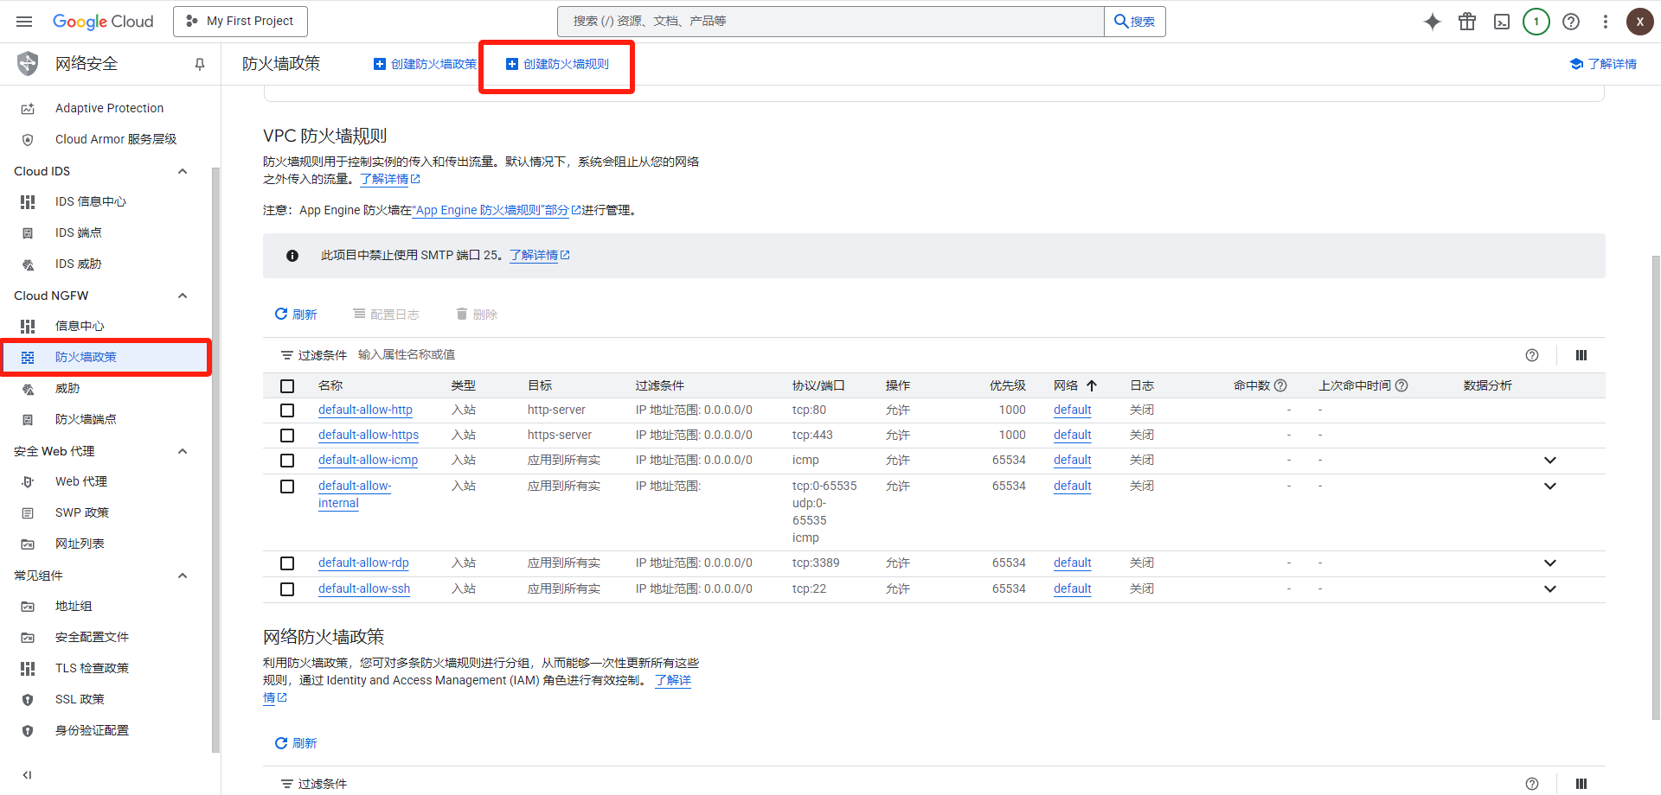Select checkbox for default-allow-ssh rule
This screenshot has height=795, width=1661.
click(287, 589)
